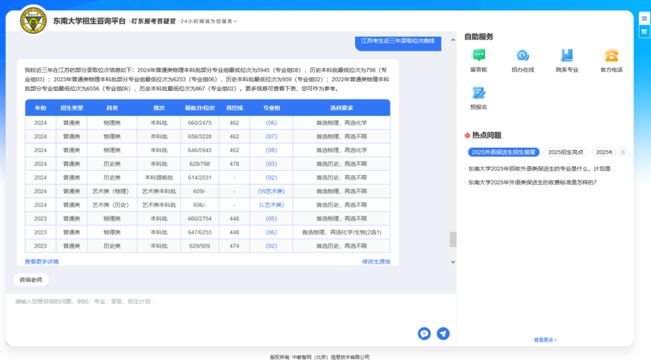The width and height of the screenshot is (651, 361).
Task: Switch to simplified Chinese 简
Action: coord(644,19)
